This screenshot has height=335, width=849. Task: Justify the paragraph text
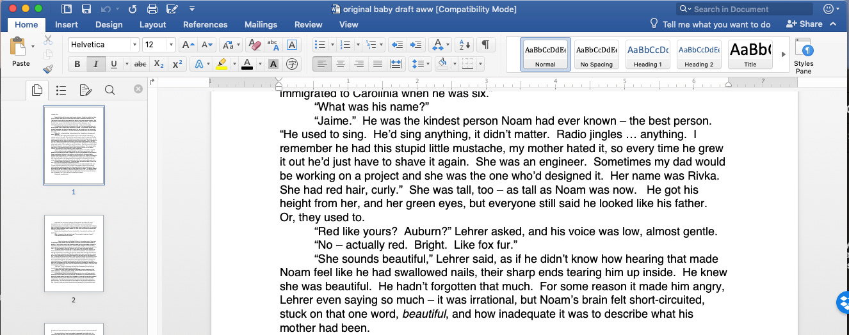pos(378,64)
